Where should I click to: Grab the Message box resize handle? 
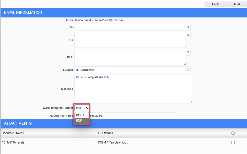pyautogui.click(x=190, y=102)
